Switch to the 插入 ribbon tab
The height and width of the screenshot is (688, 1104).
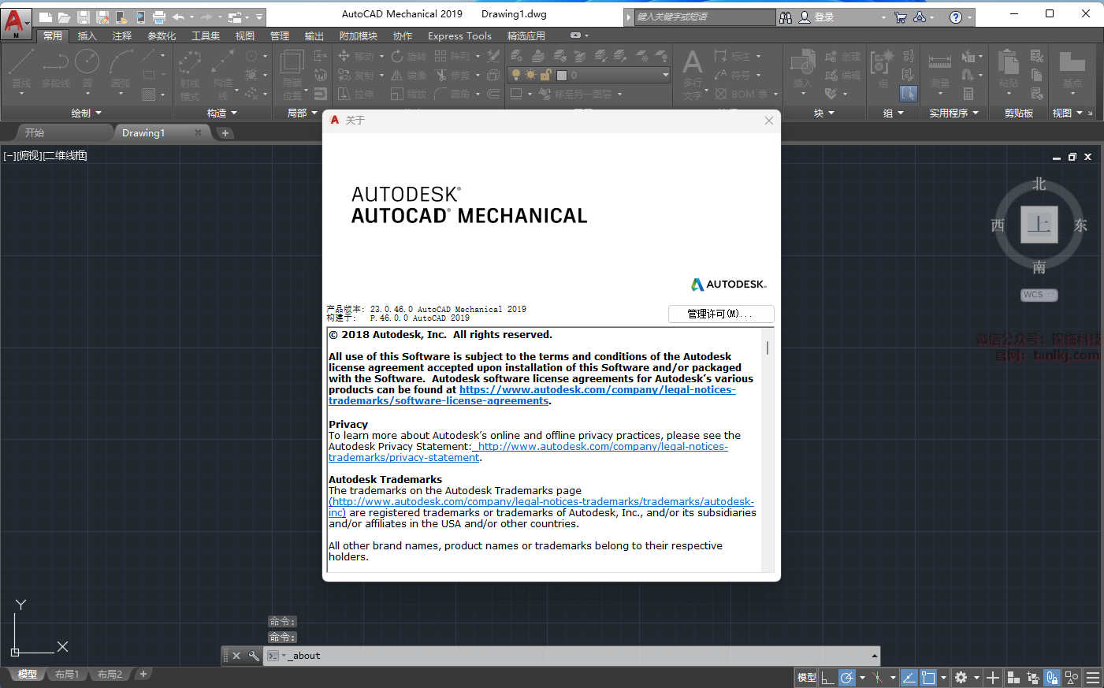coord(87,35)
